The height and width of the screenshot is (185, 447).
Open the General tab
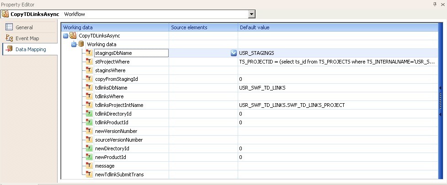click(x=30, y=27)
